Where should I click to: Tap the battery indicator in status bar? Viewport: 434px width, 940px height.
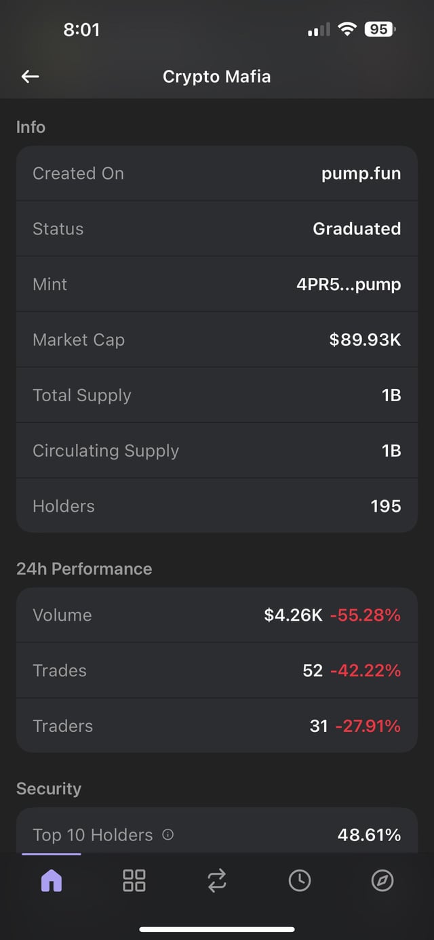tap(380, 29)
